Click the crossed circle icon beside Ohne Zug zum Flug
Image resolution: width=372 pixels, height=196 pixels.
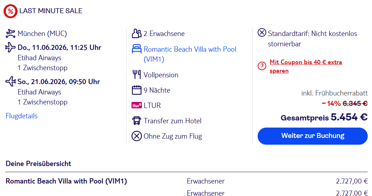[137, 136]
